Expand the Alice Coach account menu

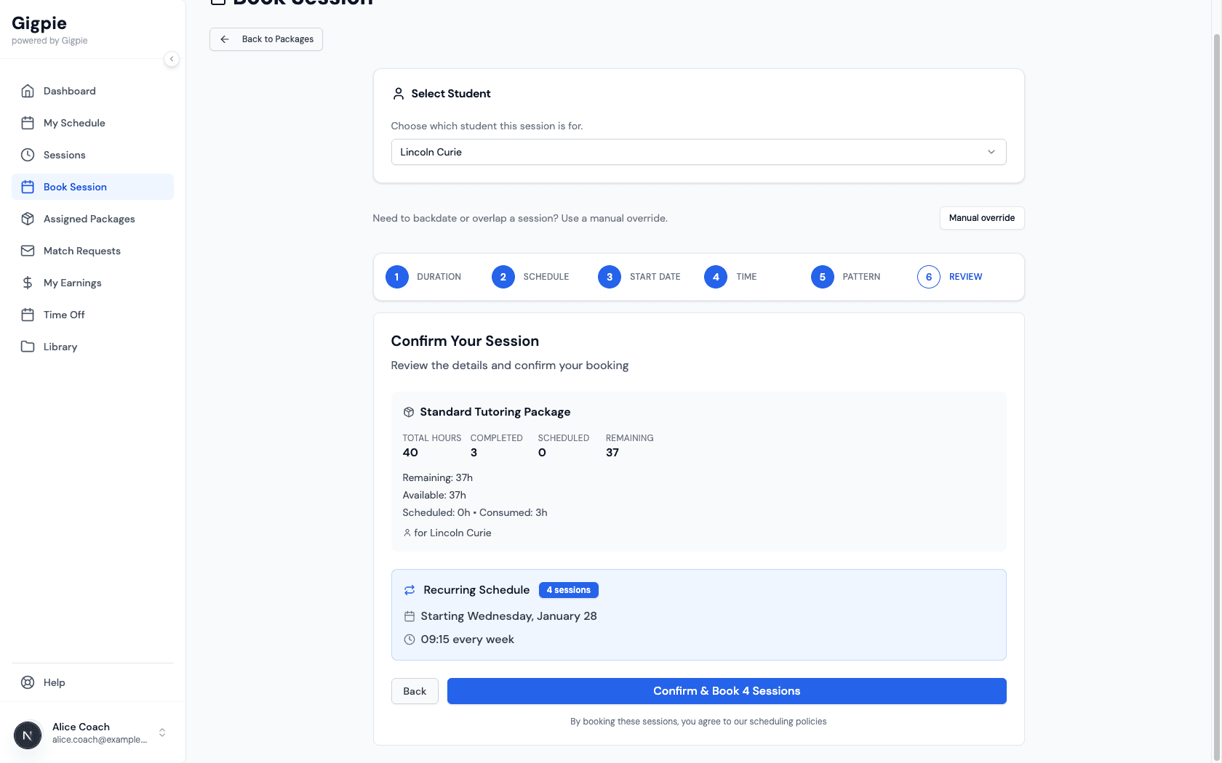coord(162,732)
